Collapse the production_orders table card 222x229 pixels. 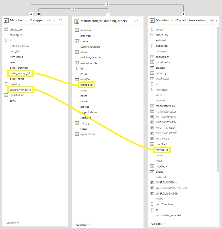pos(159,224)
